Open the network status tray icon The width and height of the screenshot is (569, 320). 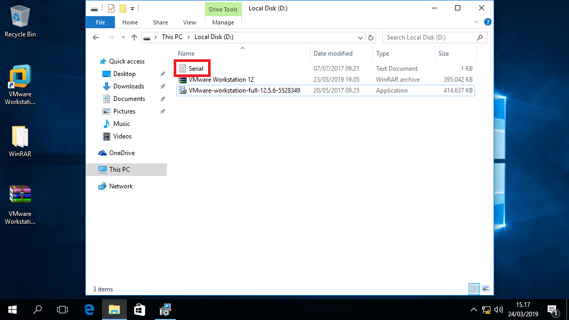click(x=486, y=310)
